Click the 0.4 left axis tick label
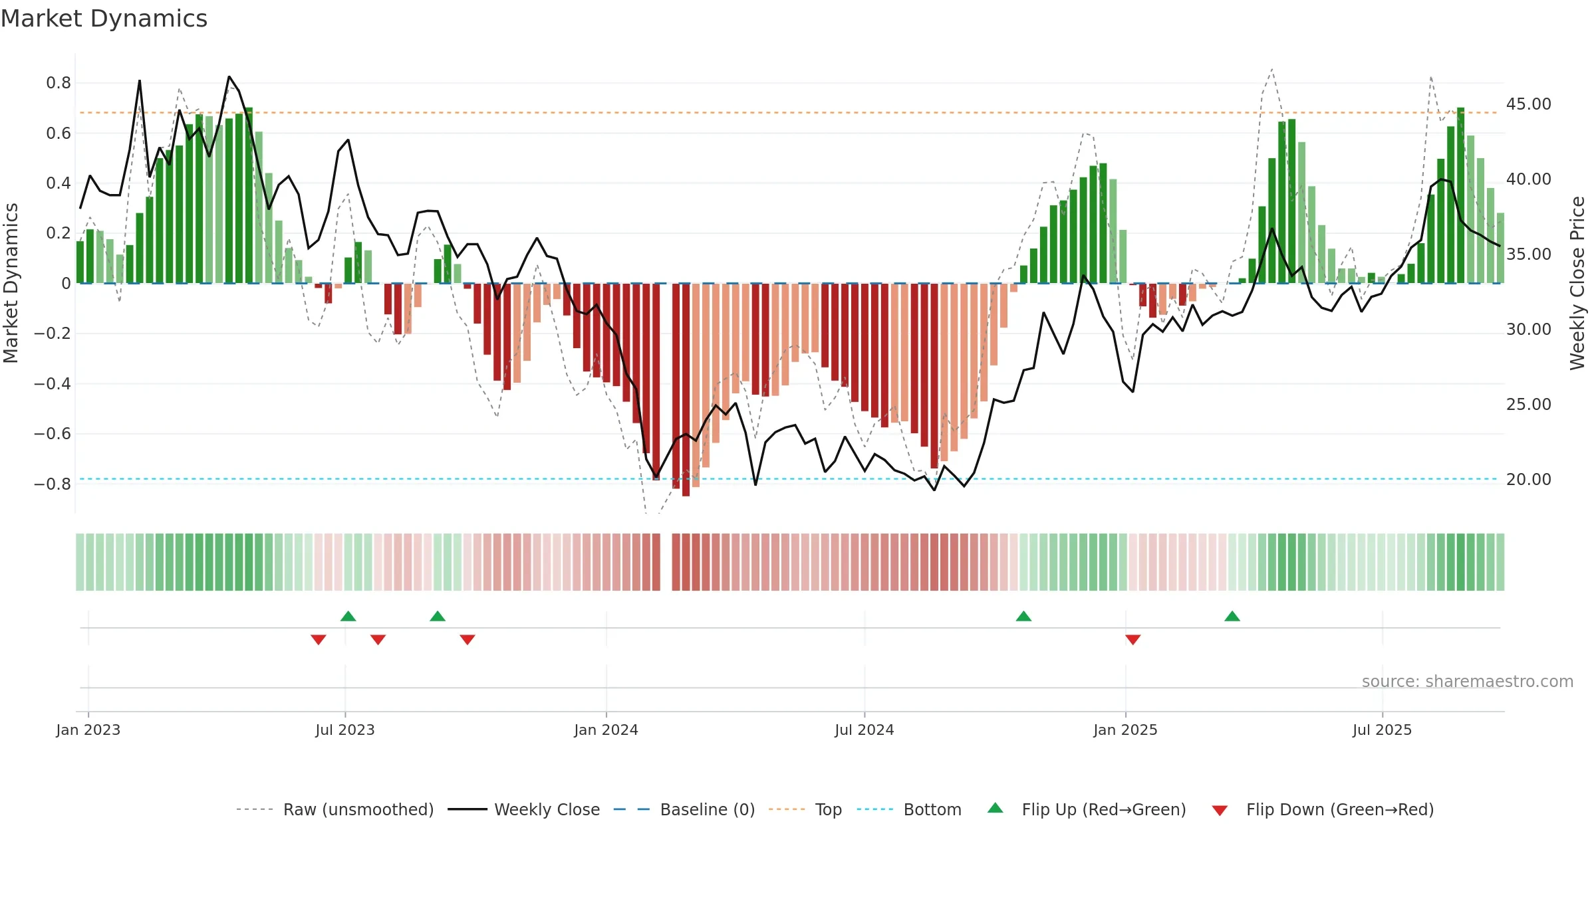Viewport: 1596px width, 897px height. pyautogui.click(x=59, y=183)
